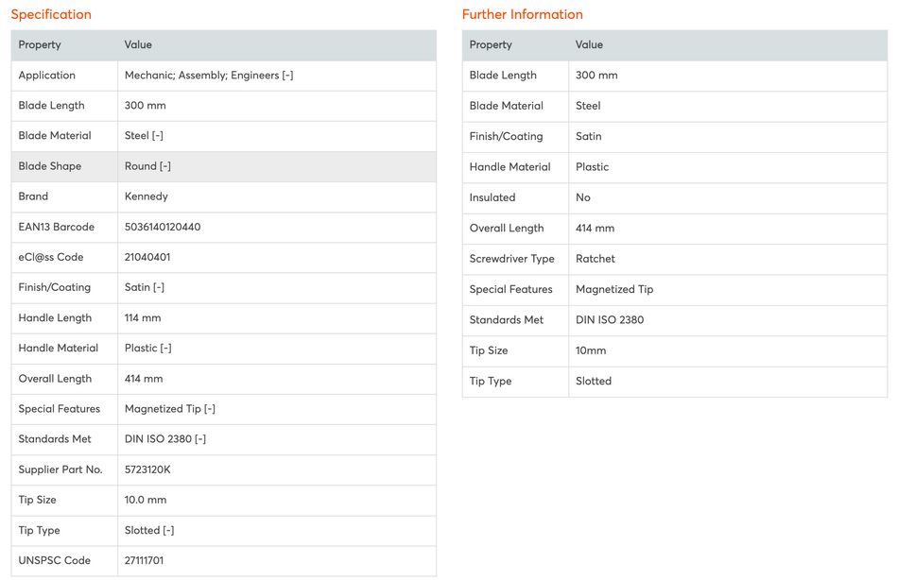898x580 pixels.
Task: Select the Specification section heading
Action: (51, 14)
